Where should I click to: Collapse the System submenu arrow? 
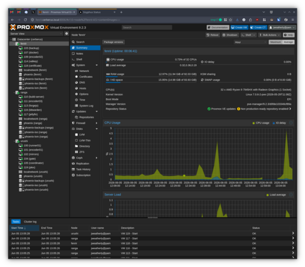click(x=97, y=65)
